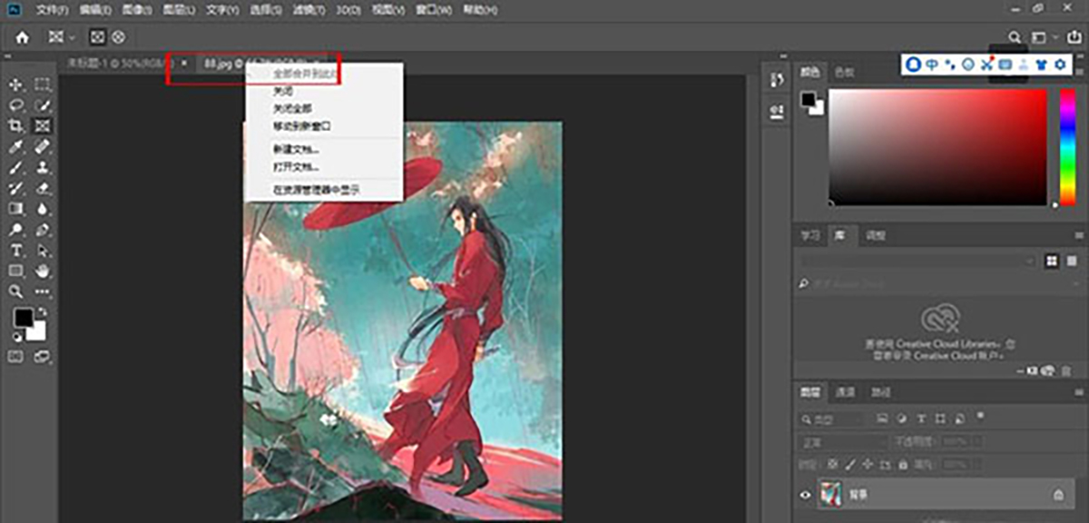Open the Search icon at top right
Screen dimensions: 1089x523
tap(1015, 37)
